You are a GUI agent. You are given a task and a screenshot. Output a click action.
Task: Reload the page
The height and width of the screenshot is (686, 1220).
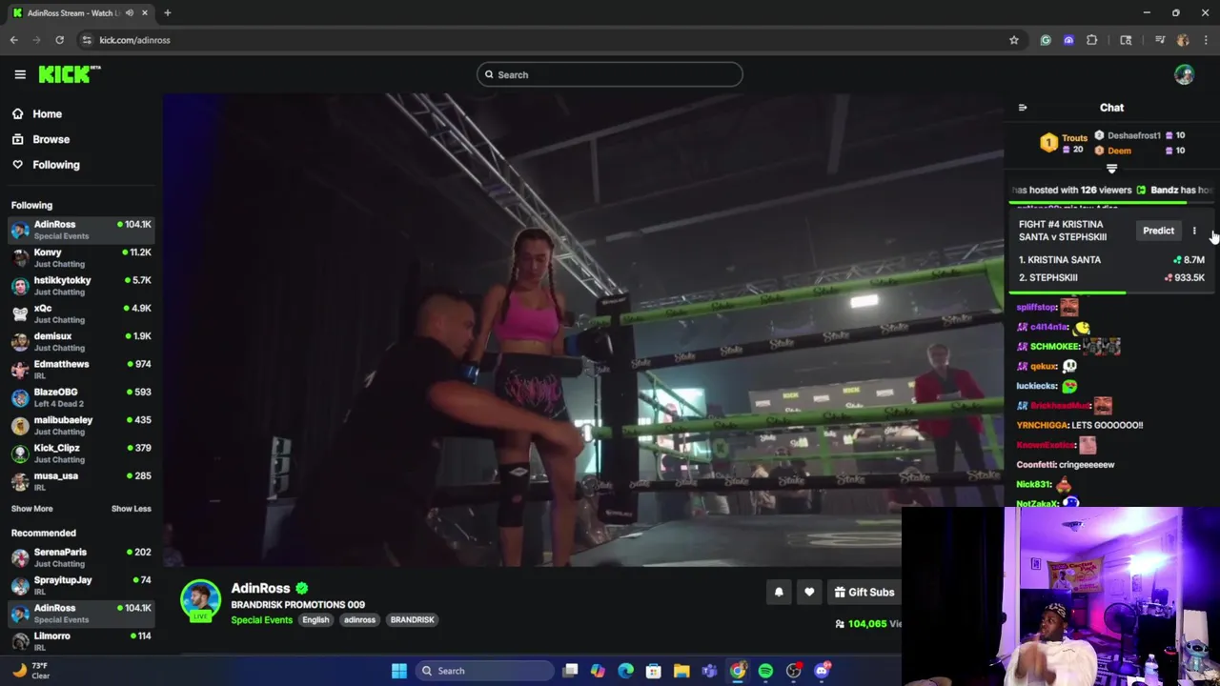pos(59,40)
